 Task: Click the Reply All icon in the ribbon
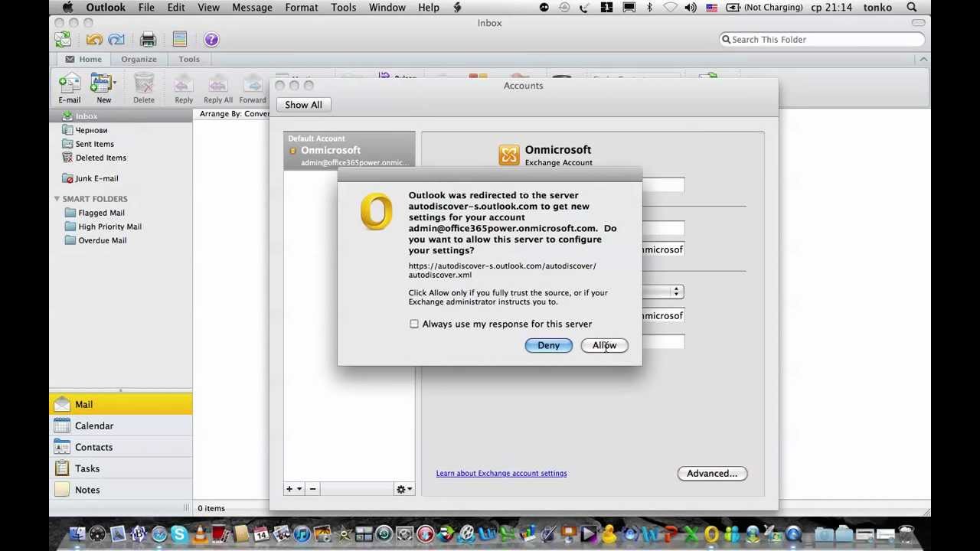pyautogui.click(x=218, y=87)
